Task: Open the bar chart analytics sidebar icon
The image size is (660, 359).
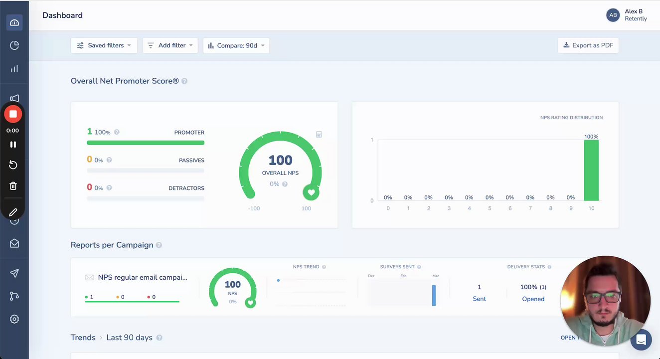Action: 14,68
